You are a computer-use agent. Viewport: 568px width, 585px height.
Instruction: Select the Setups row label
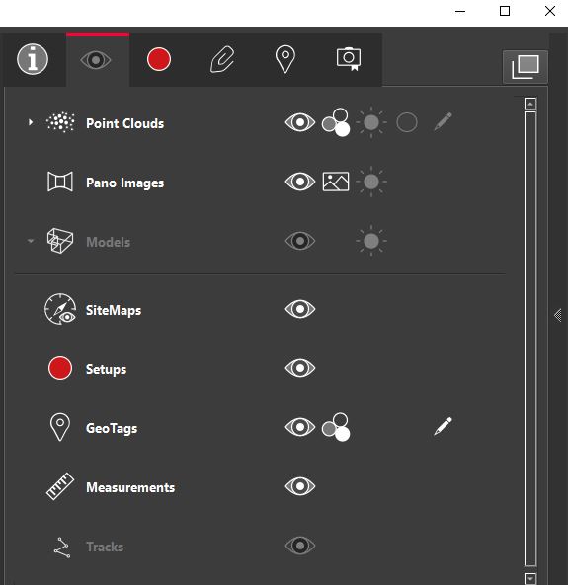click(106, 369)
